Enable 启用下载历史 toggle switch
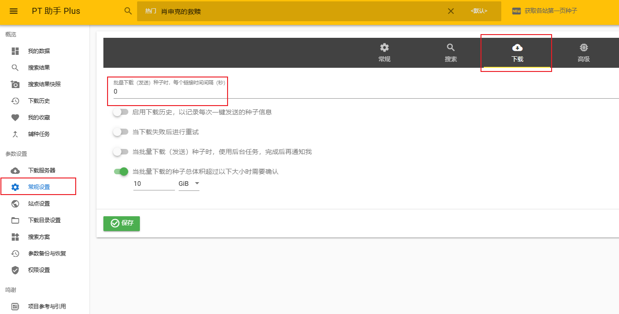The height and width of the screenshot is (314, 619). point(120,112)
